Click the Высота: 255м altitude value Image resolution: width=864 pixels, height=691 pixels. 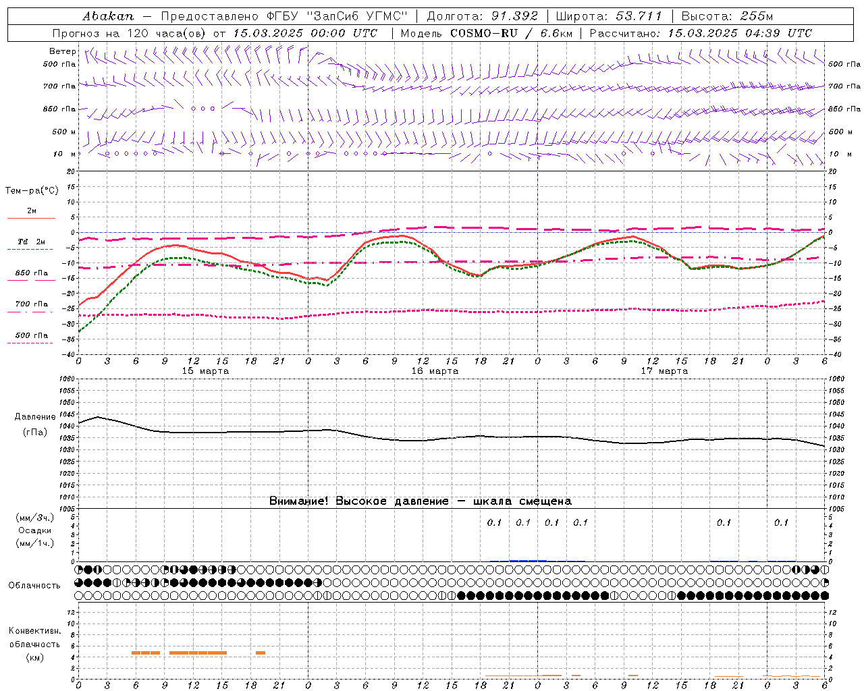[727, 16]
